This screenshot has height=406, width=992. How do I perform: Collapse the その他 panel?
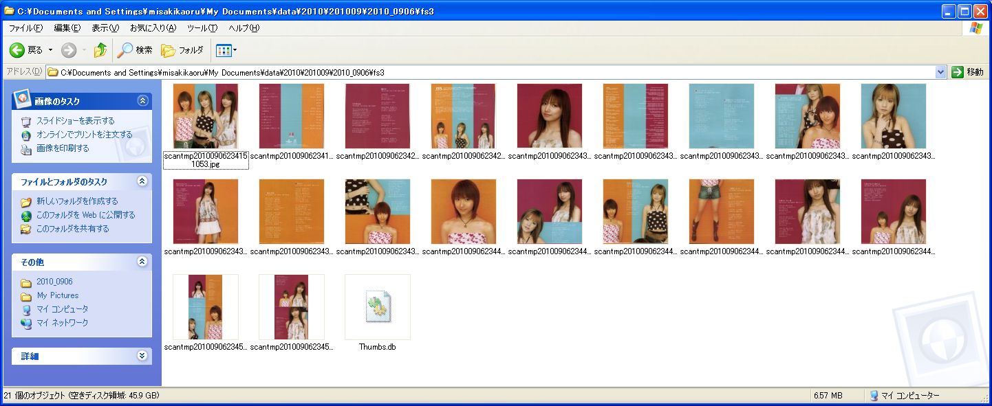(x=142, y=262)
